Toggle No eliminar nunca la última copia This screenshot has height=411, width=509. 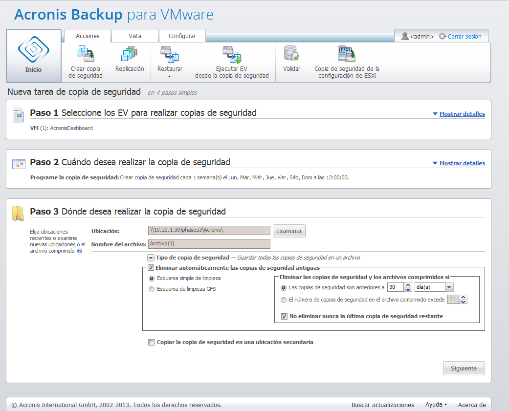(x=285, y=317)
